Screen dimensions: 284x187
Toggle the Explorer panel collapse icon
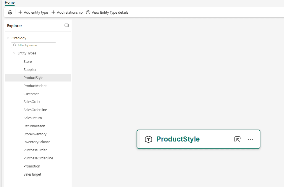(x=67, y=25)
